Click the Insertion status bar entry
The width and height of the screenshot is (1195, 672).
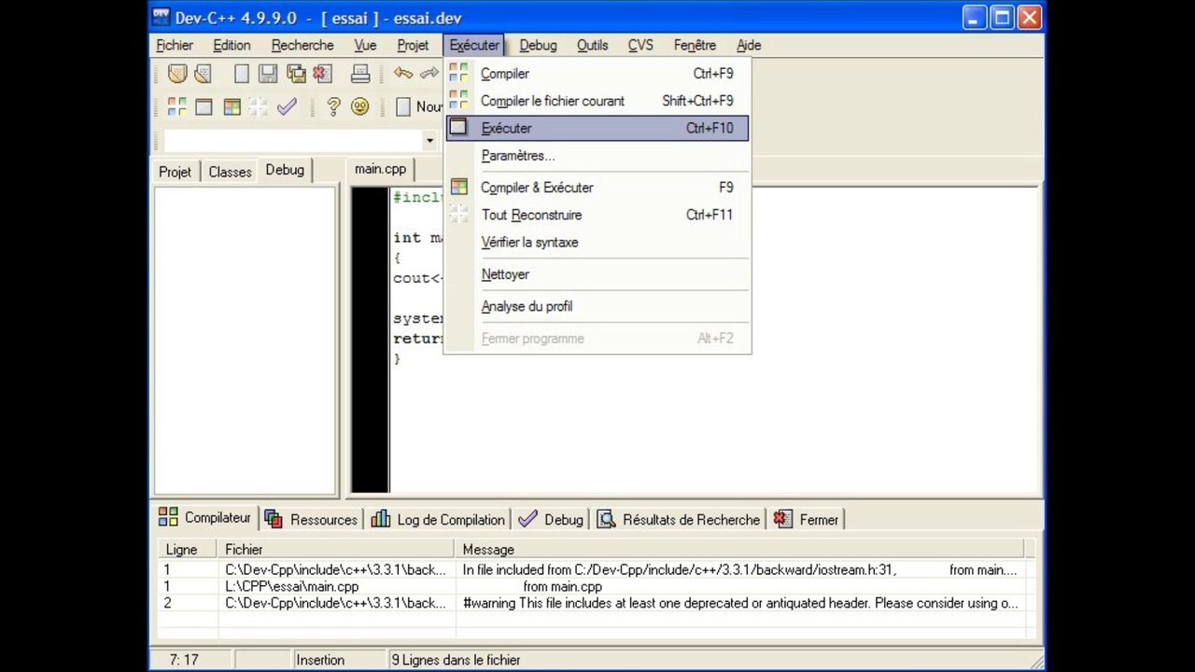click(x=320, y=660)
